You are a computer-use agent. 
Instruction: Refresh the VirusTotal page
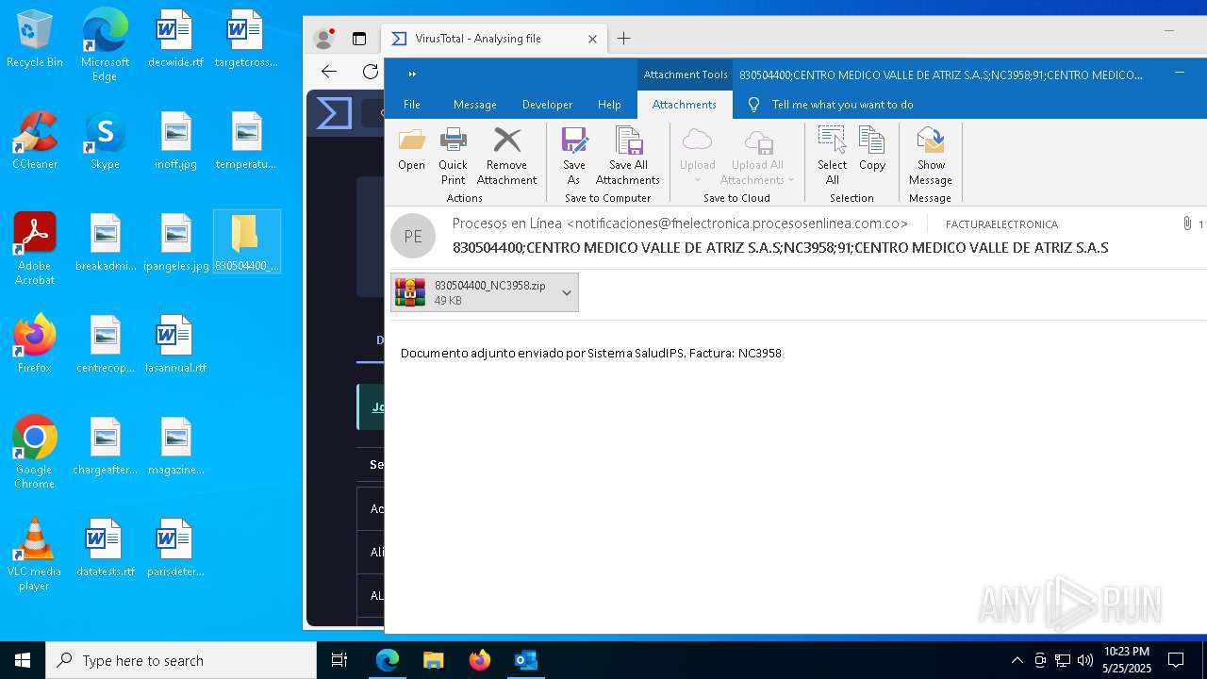(371, 72)
